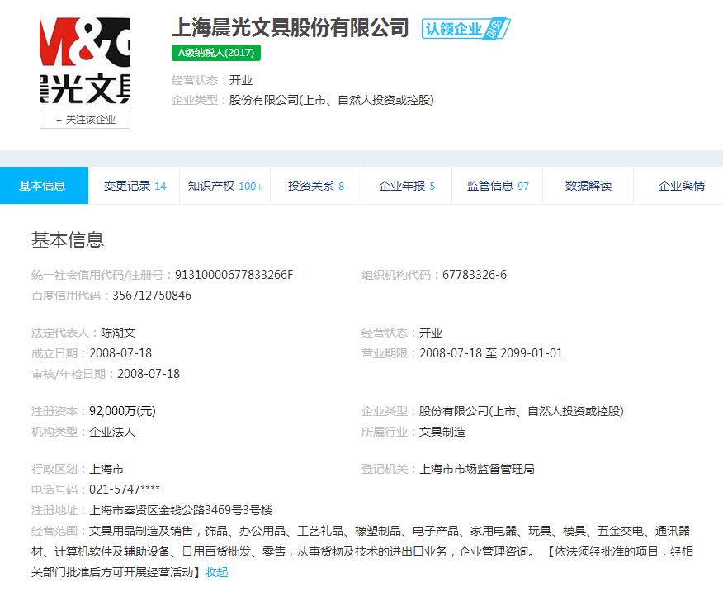The image size is (723, 610).
Task: Click registration authority 上海市市场监督管理局
Action: point(477,469)
